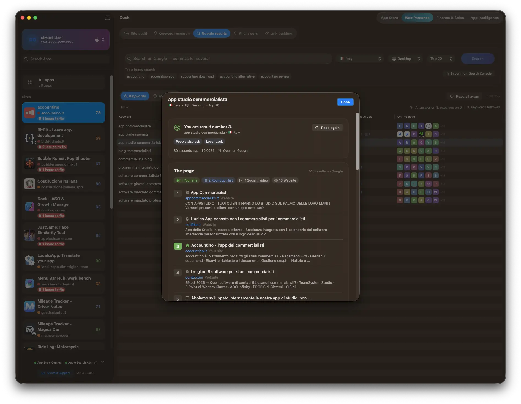Click the globe icon beside App Commercialisti
Viewport: 521px width, 404px height.
point(187,193)
